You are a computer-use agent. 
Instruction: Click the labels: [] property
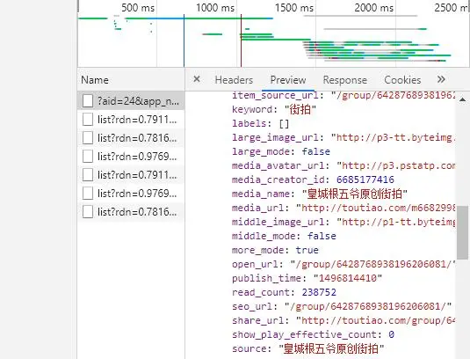(260, 123)
